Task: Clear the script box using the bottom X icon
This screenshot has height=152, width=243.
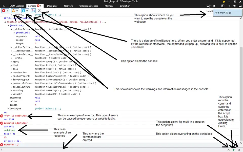Action: pyautogui.click(x=228, y=150)
